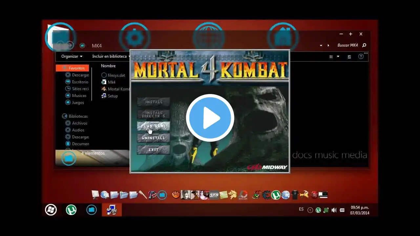Open the Descargas folder under Favoritos
This screenshot has height=236, width=420.
click(x=77, y=75)
